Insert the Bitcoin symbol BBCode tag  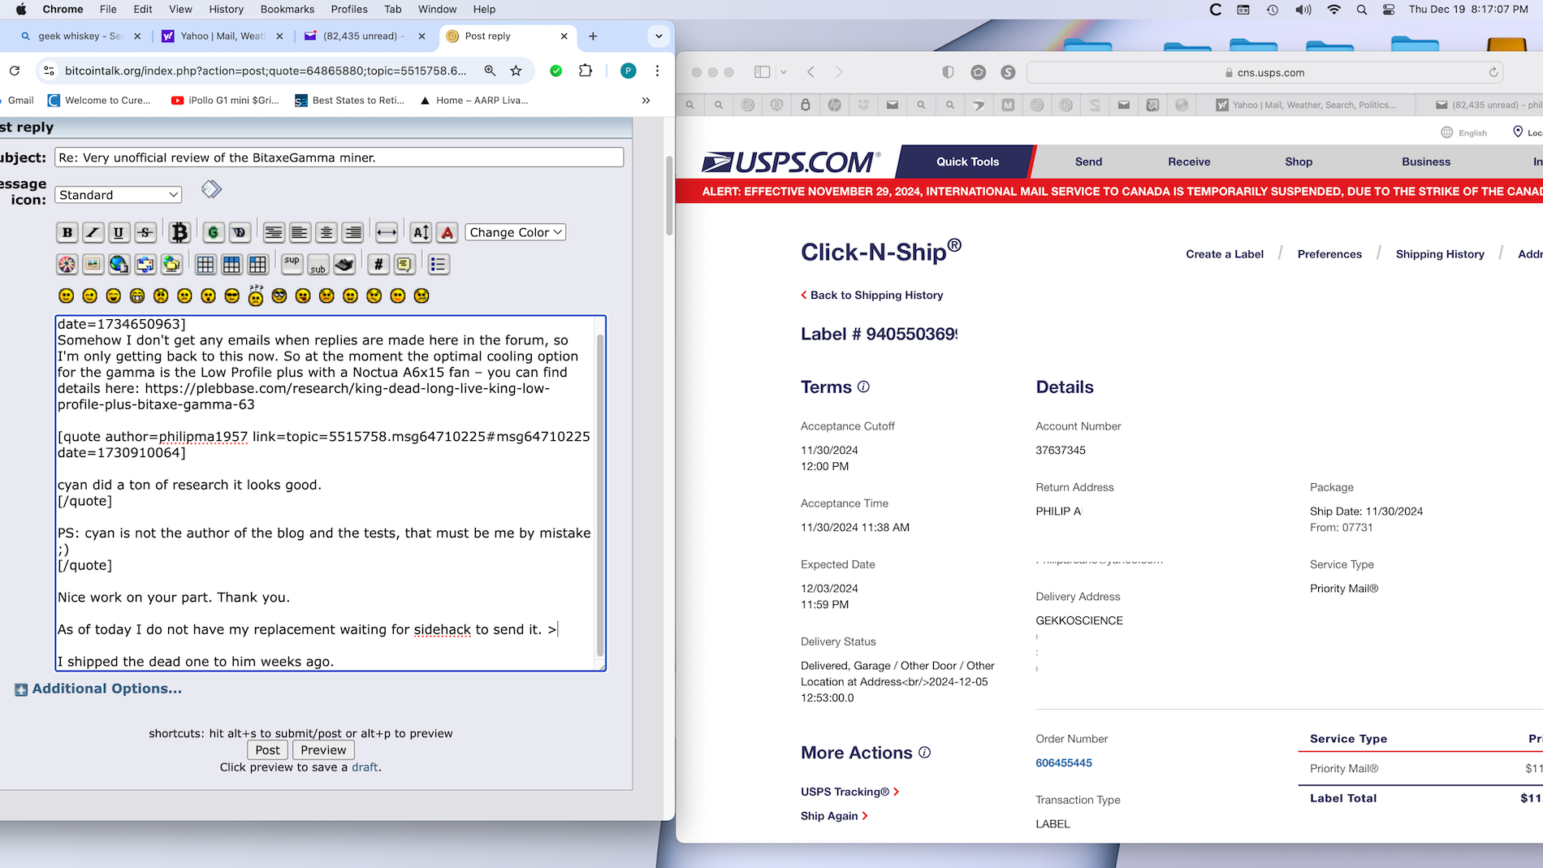[x=179, y=232]
